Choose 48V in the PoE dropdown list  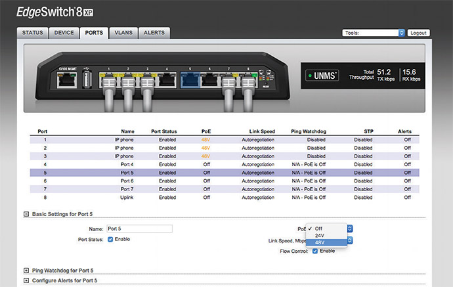(326, 242)
